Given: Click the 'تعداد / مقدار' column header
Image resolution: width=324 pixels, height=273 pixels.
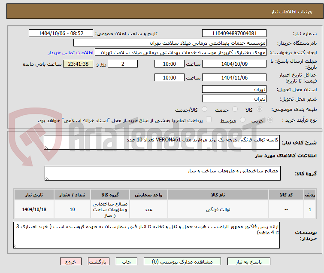Looking at the screenshot, I should pyautogui.click(x=72, y=195).
